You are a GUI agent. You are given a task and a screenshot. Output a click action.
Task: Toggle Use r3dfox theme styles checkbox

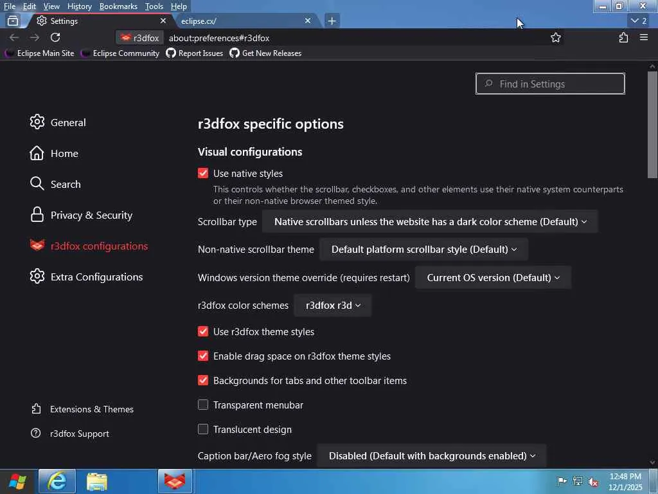click(x=203, y=331)
